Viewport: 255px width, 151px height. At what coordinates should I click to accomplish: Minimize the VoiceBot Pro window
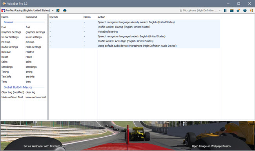pos(228,4)
